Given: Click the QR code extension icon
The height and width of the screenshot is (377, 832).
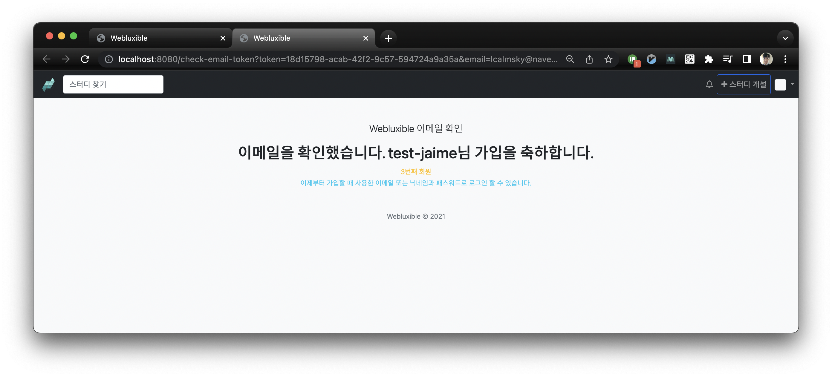Looking at the screenshot, I should click(x=689, y=59).
